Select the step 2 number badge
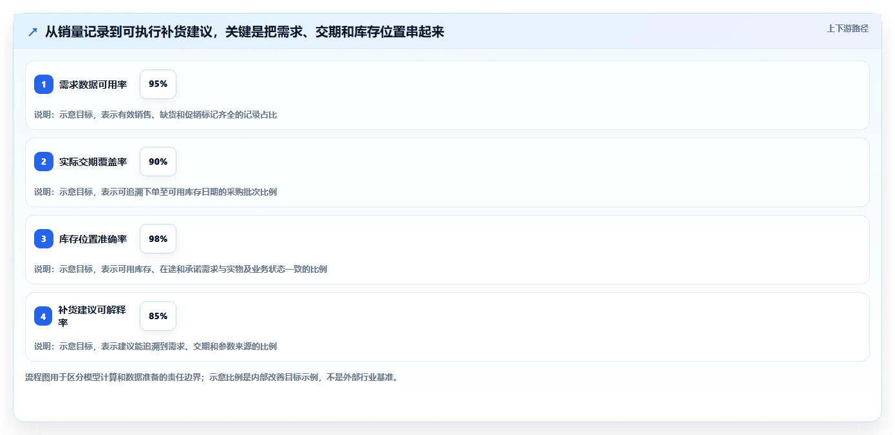895x435 pixels. (x=44, y=162)
